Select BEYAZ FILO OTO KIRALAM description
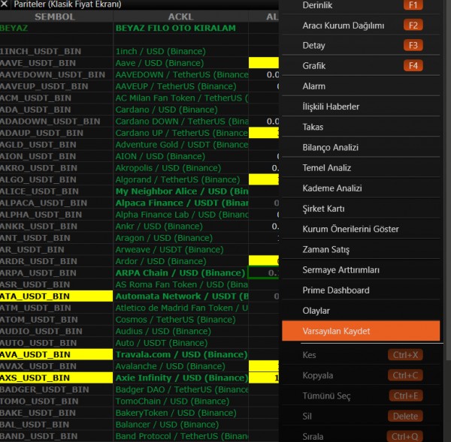 [181, 29]
